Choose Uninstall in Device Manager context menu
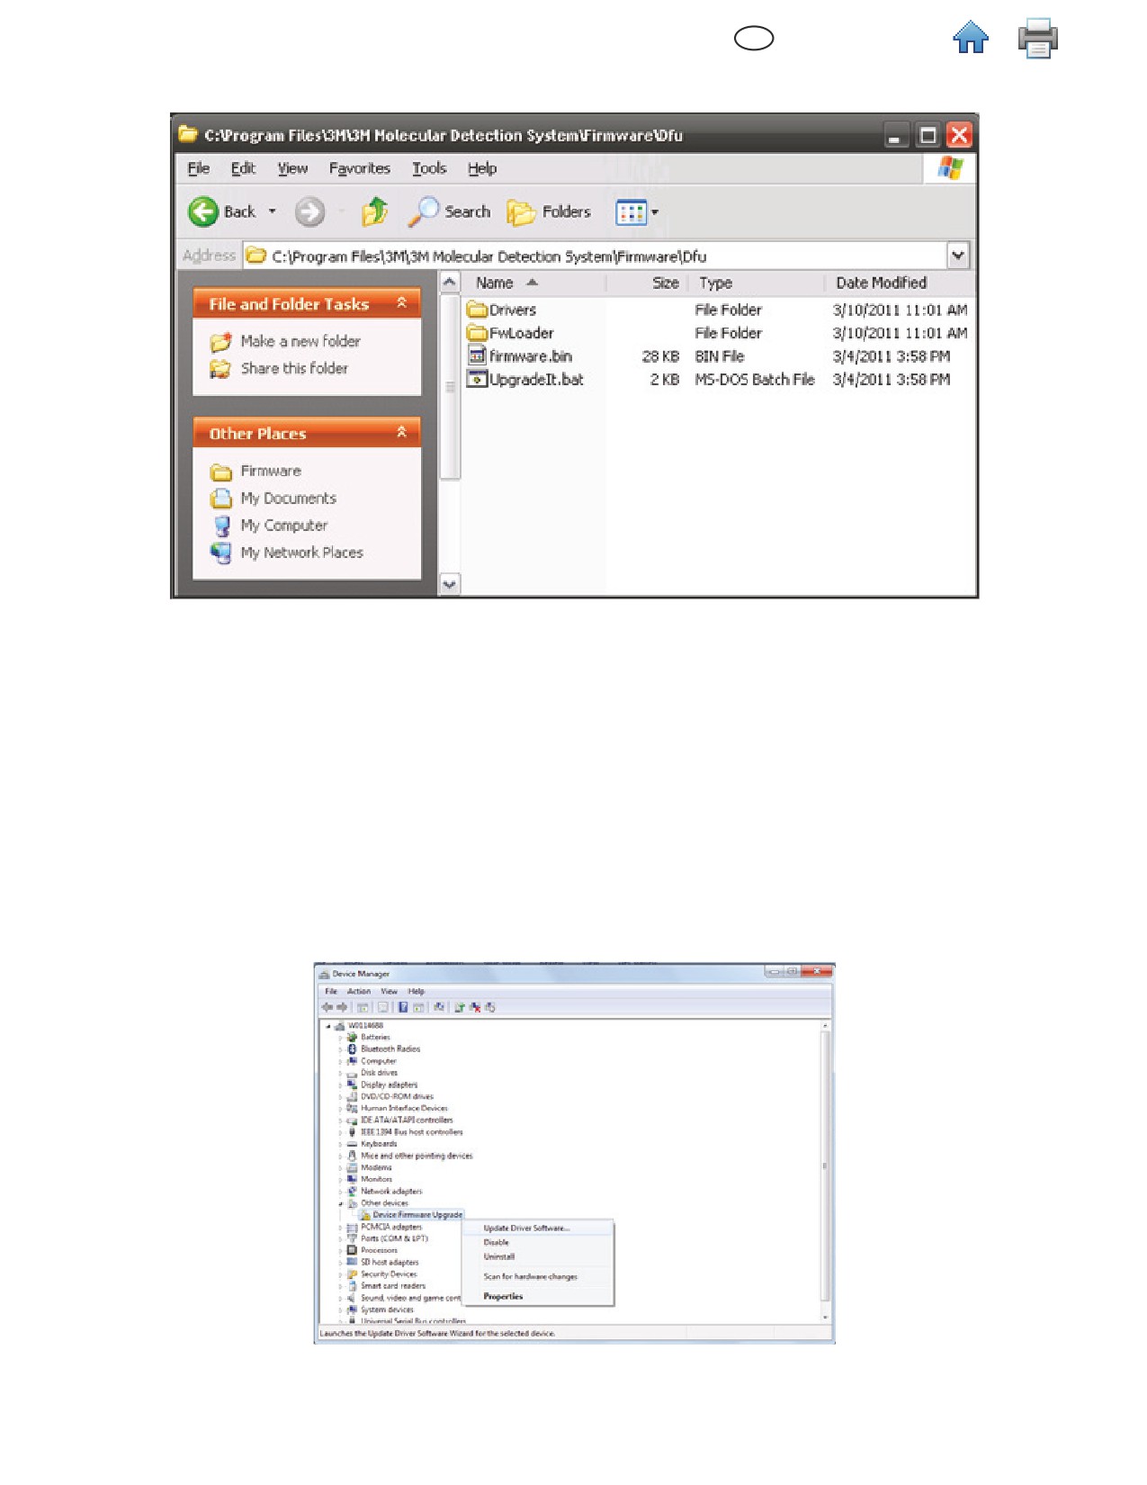The width and height of the screenshot is (1147, 1485). coord(499,1256)
